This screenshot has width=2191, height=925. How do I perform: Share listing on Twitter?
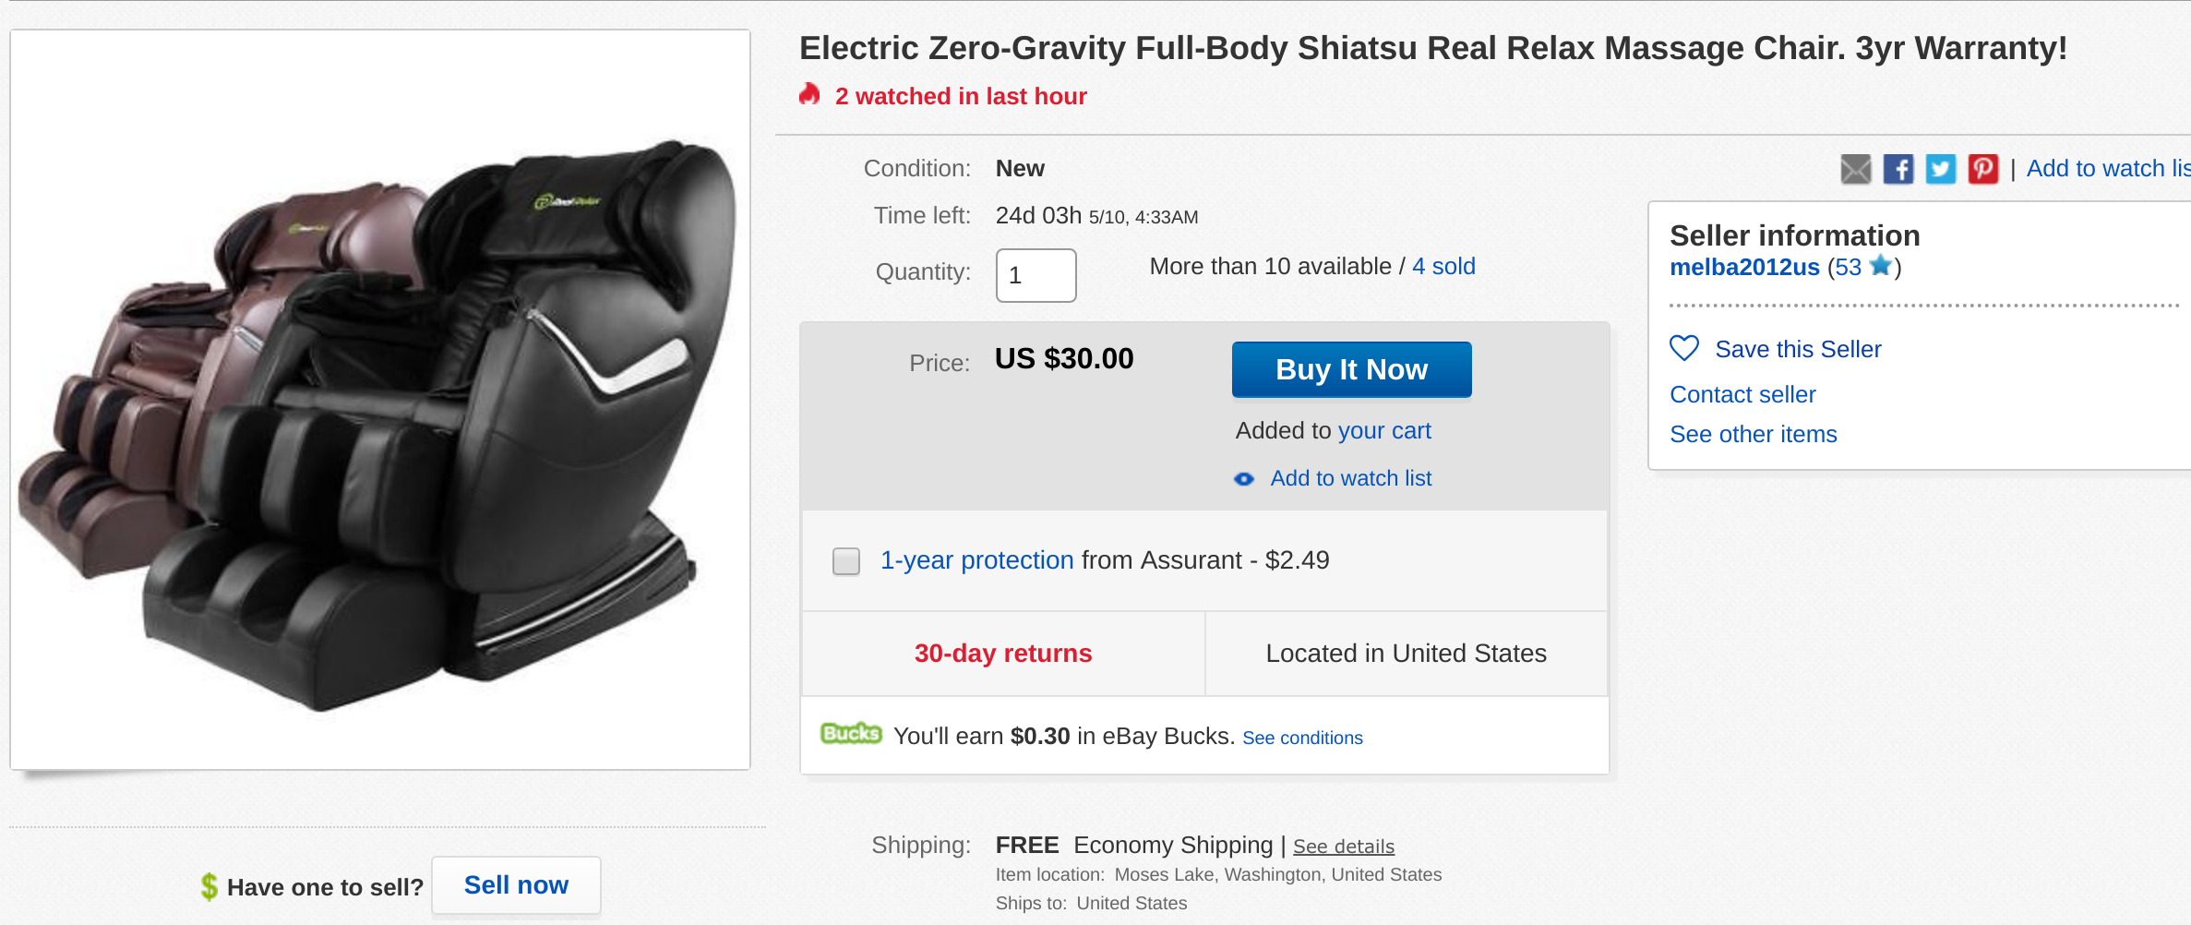[x=1940, y=169]
